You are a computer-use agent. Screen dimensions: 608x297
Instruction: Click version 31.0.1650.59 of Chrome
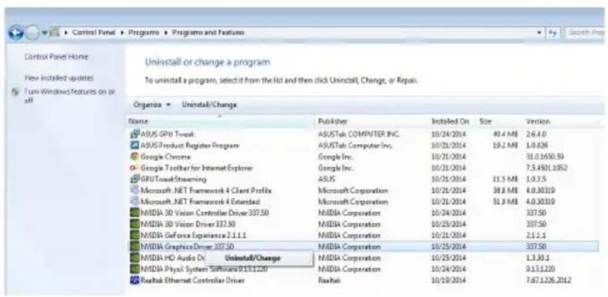tap(545, 157)
